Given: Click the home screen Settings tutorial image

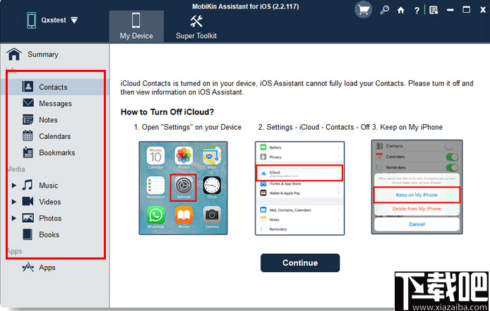Looking at the screenshot, I should click(x=183, y=188).
